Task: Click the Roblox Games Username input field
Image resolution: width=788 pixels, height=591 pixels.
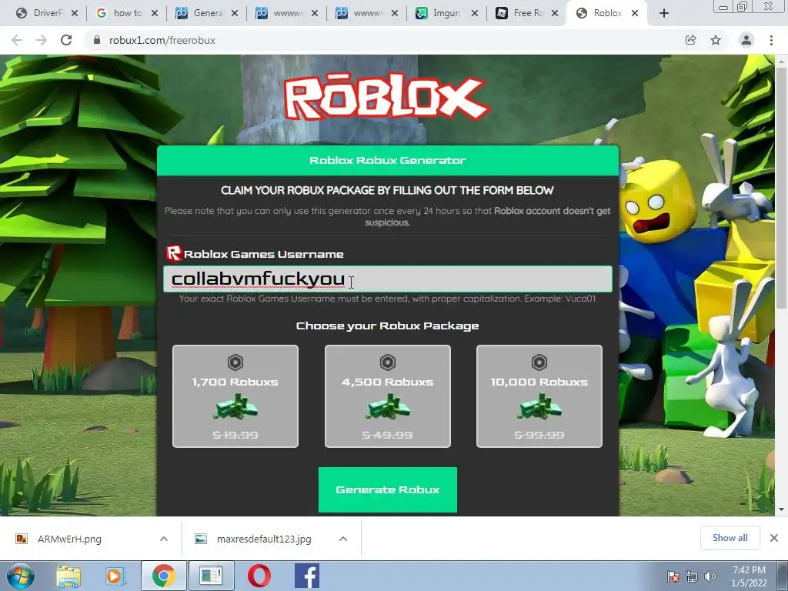Action: pyautogui.click(x=388, y=279)
